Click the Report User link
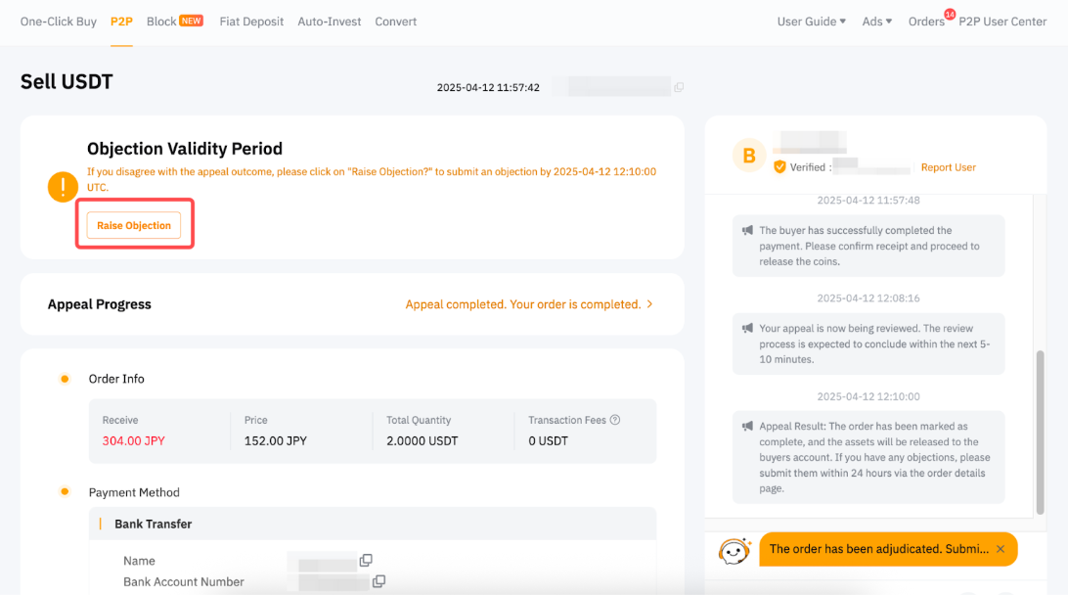Image resolution: width=1068 pixels, height=595 pixels. (948, 167)
